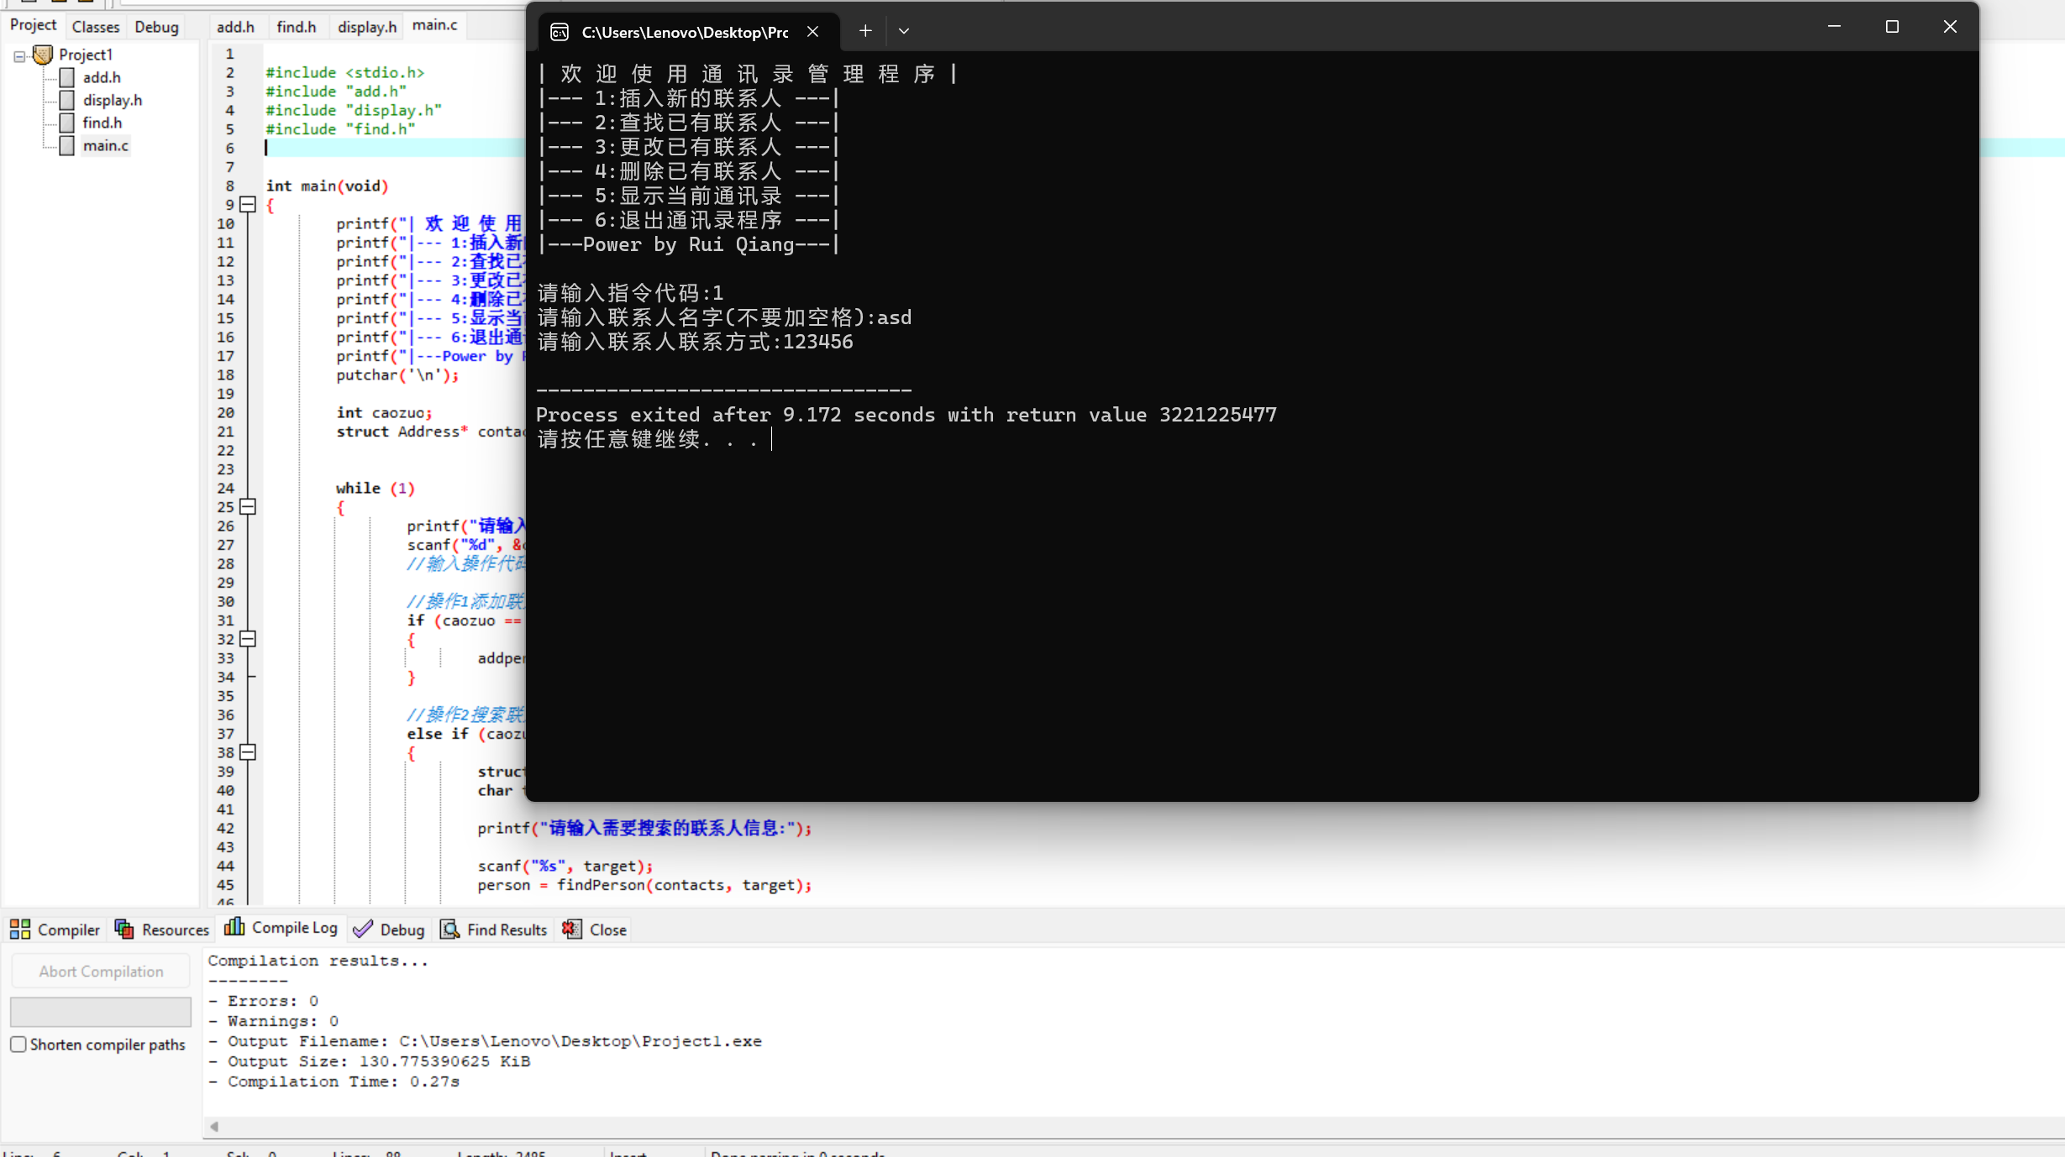Select find.h in project tree

pyautogui.click(x=102, y=123)
